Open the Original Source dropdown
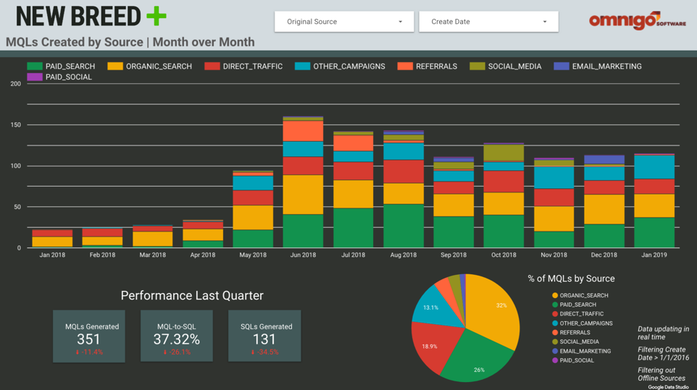The width and height of the screenshot is (697, 390). point(343,22)
